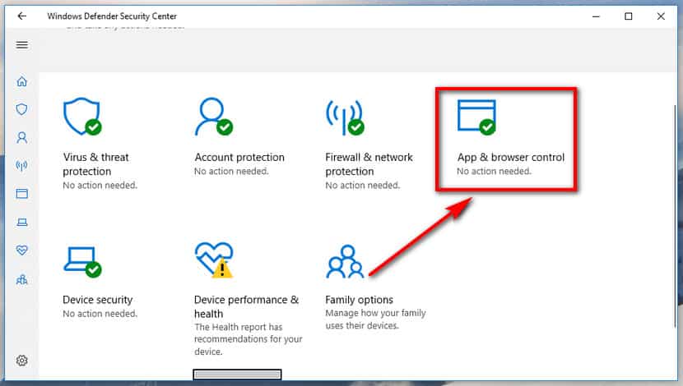Open Account protection heading

(x=239, y=158)
